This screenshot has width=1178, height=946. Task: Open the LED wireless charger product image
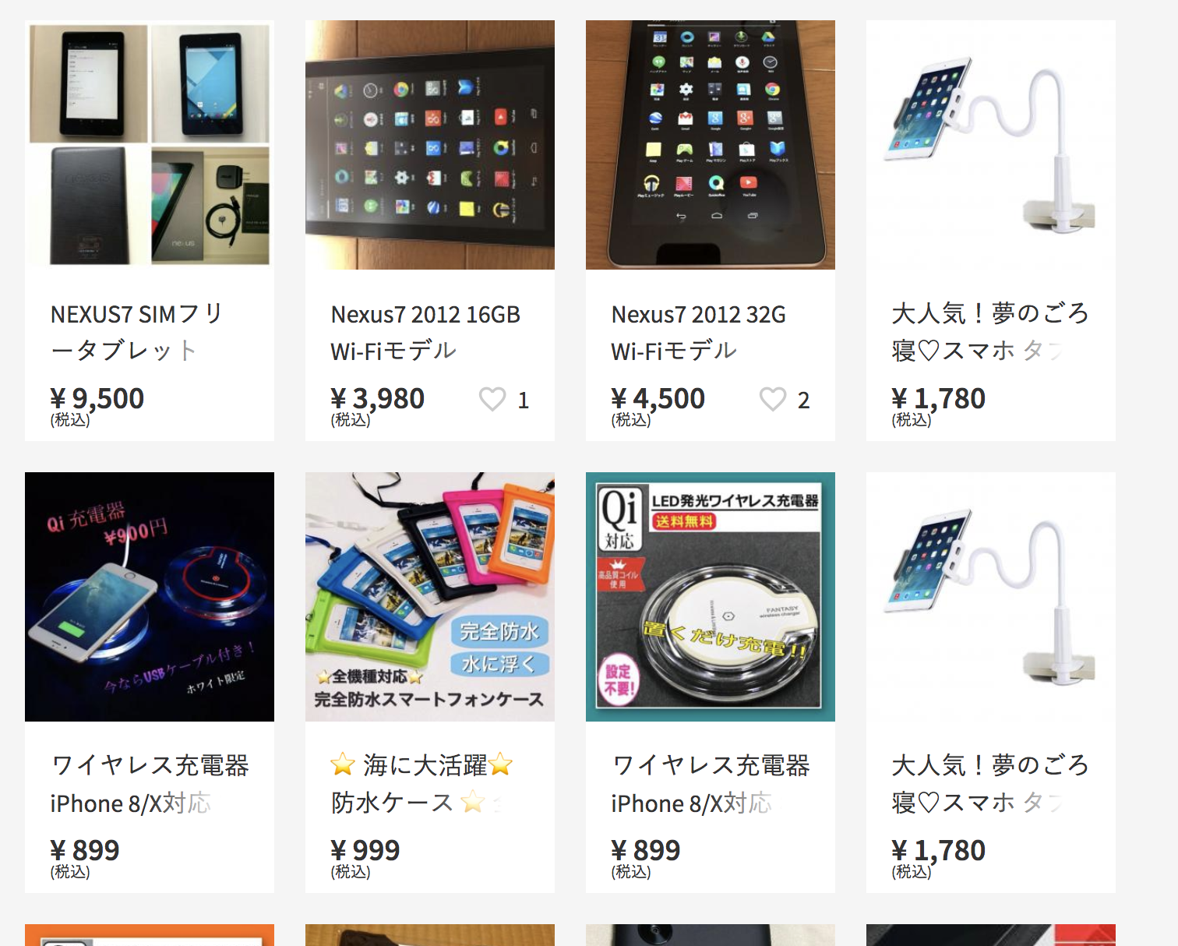point(711,597)
